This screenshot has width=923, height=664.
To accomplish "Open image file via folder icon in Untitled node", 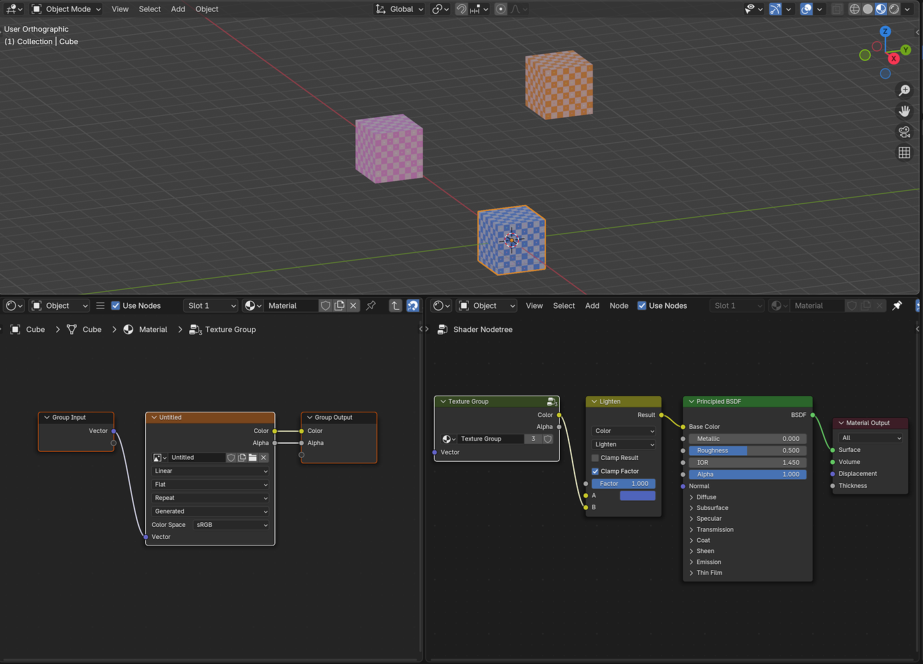I will 253,457.
